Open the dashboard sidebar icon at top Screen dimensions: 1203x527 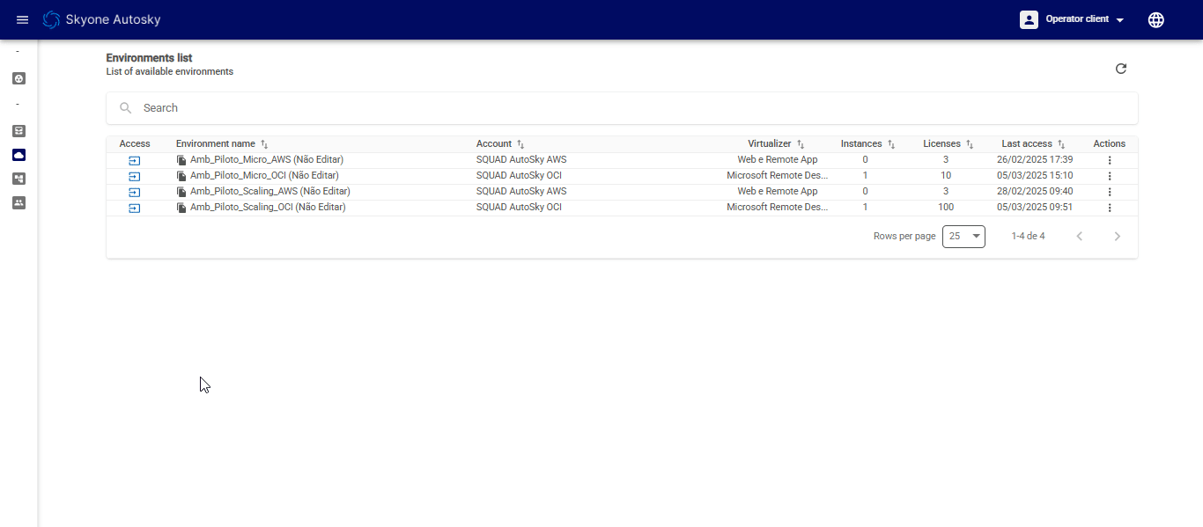click(x=18, y=78)
